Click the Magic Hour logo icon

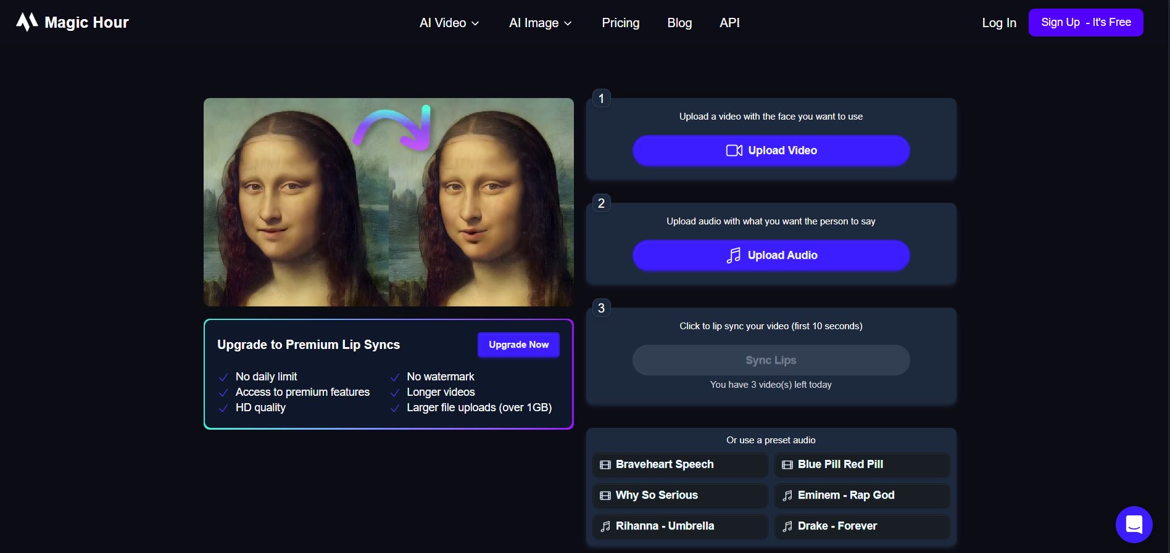click(x=27, y=22)
